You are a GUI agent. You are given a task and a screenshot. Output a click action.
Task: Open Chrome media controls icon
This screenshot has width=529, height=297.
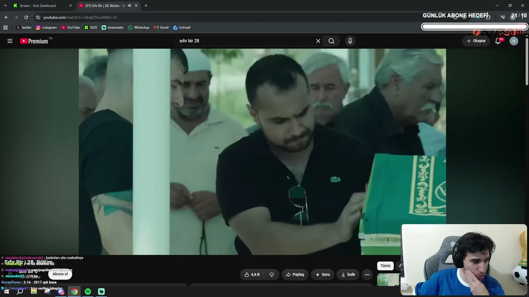pyautogui.click(x=503, y=17)
